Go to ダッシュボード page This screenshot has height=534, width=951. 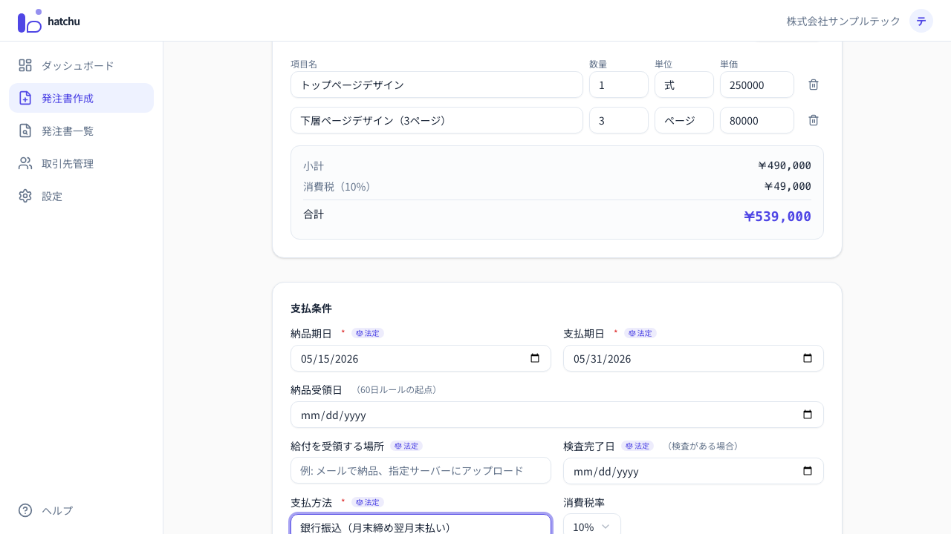pyautogui.click(x=81, y=65)
